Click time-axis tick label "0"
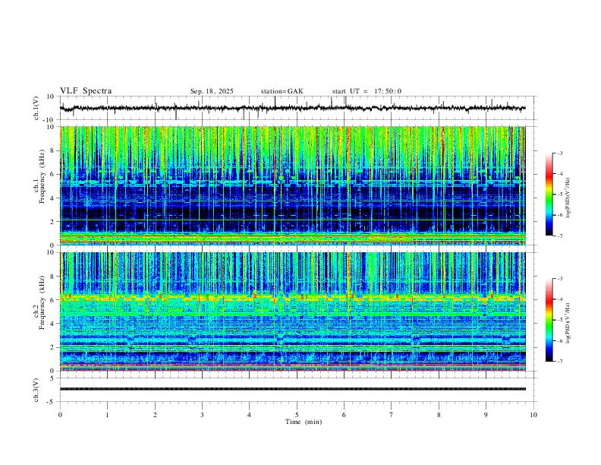Viewport: 601px width, 465px height. [x=60, y=415]
